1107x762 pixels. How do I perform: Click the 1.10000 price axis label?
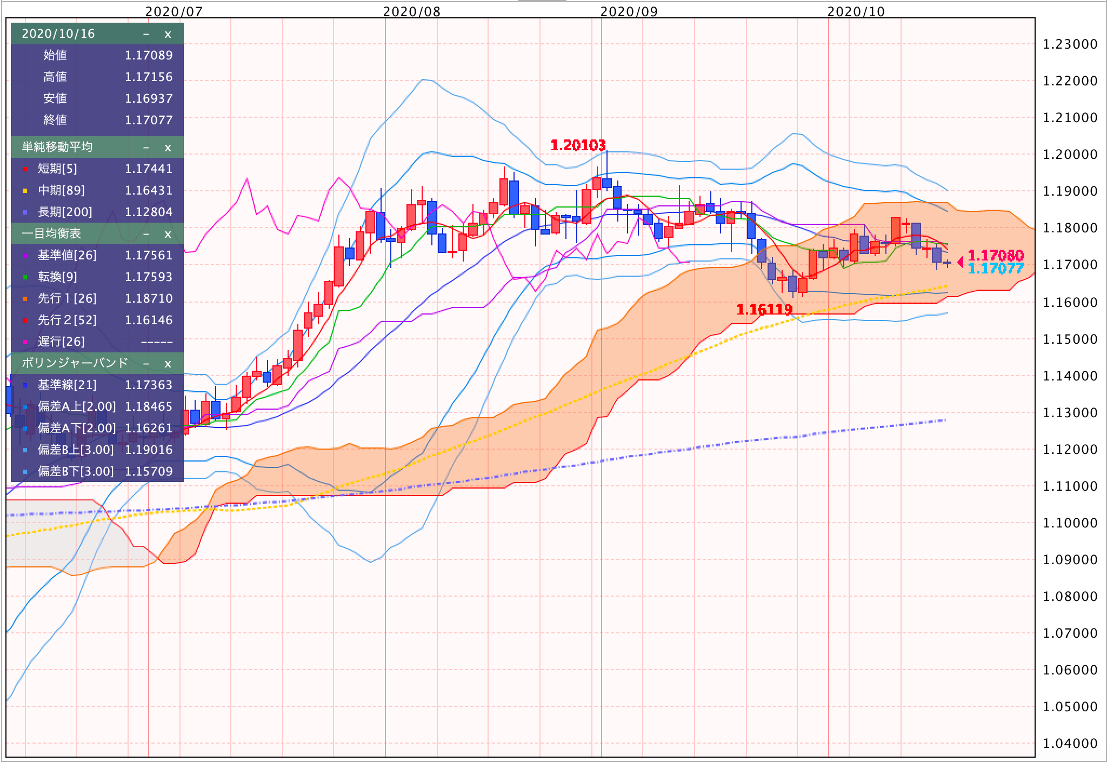pyautogui.click(x=1070, y=523)
